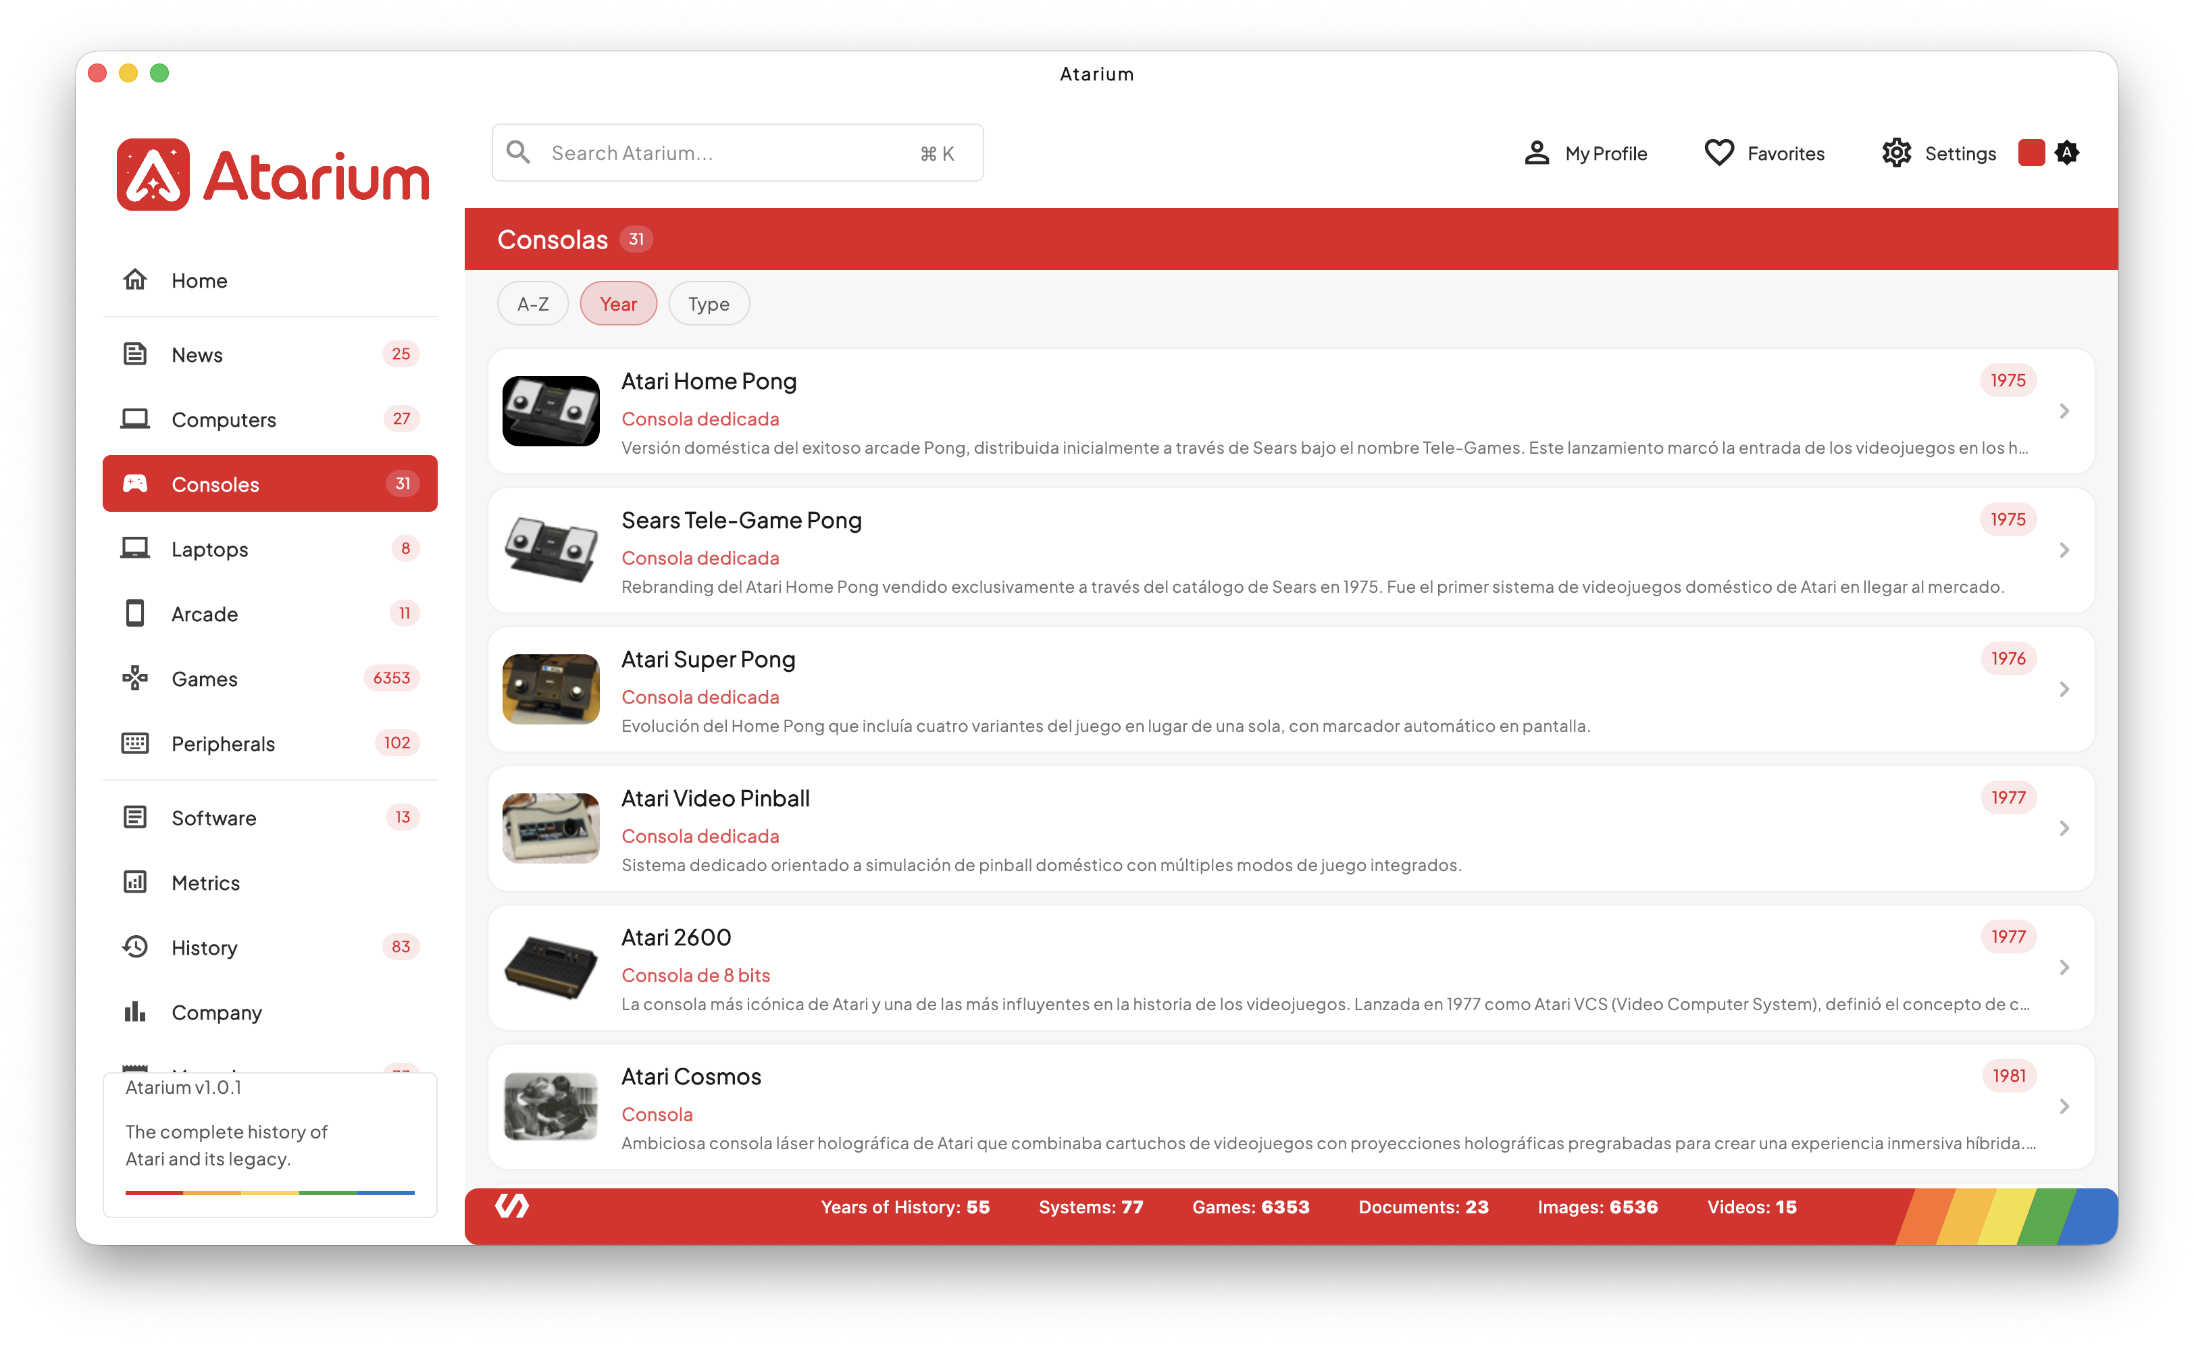Click the red accent color swatch
The height and width of the screenshot is (1345, 2194).
pyautogui.click(x=2031, y=153)
